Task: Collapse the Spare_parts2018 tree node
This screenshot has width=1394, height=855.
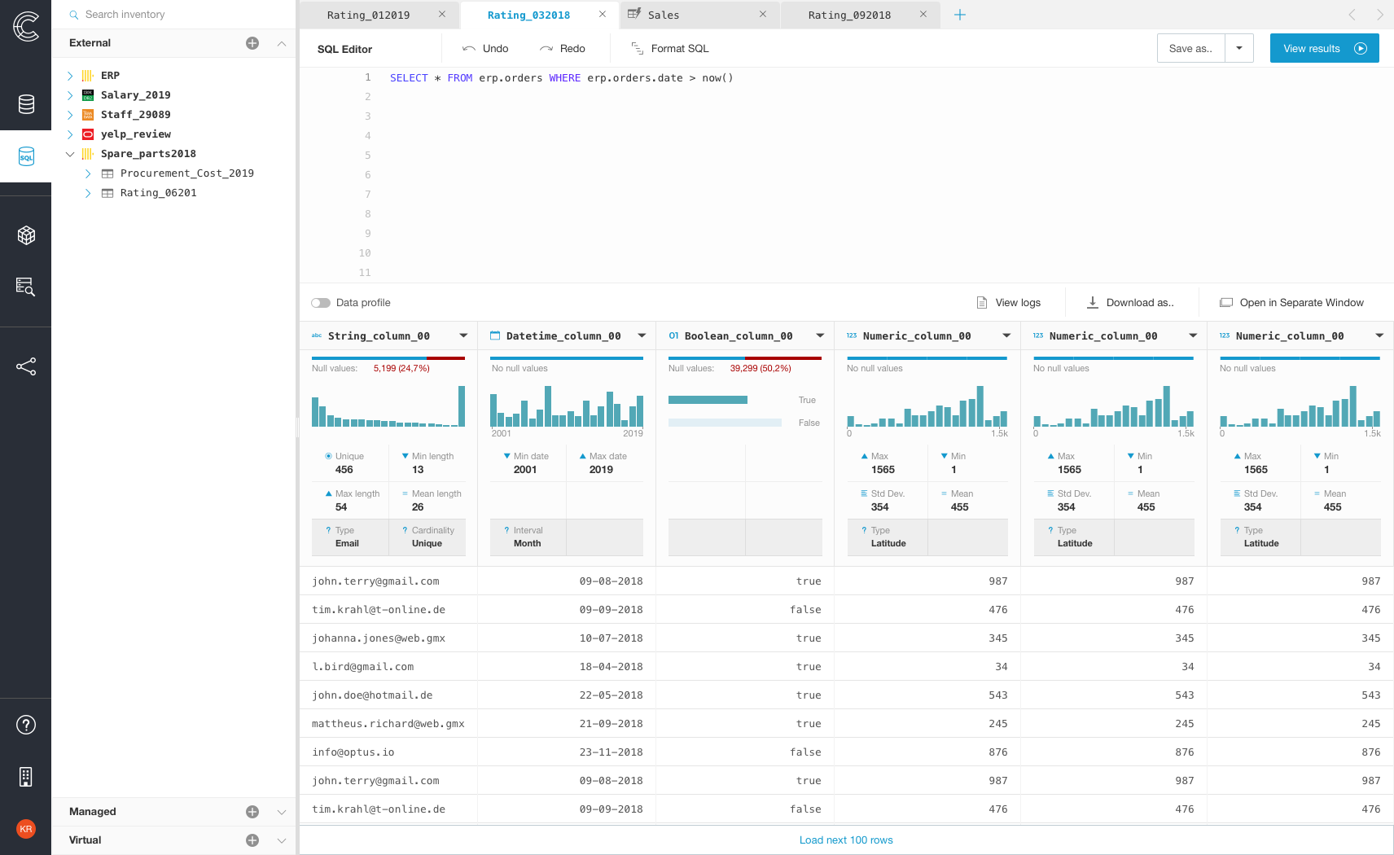Action: pos(70,154)
